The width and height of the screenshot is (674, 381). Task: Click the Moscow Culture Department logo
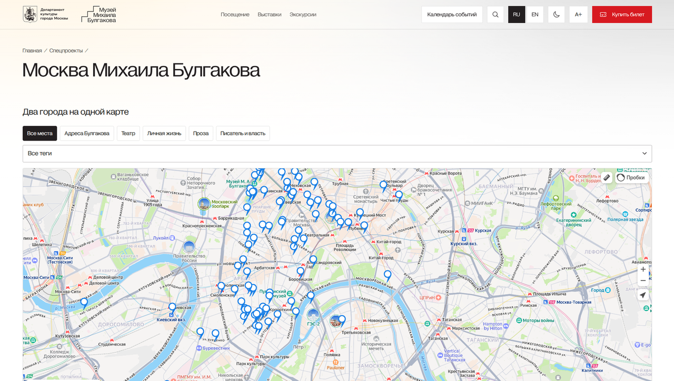click(46, 15)
